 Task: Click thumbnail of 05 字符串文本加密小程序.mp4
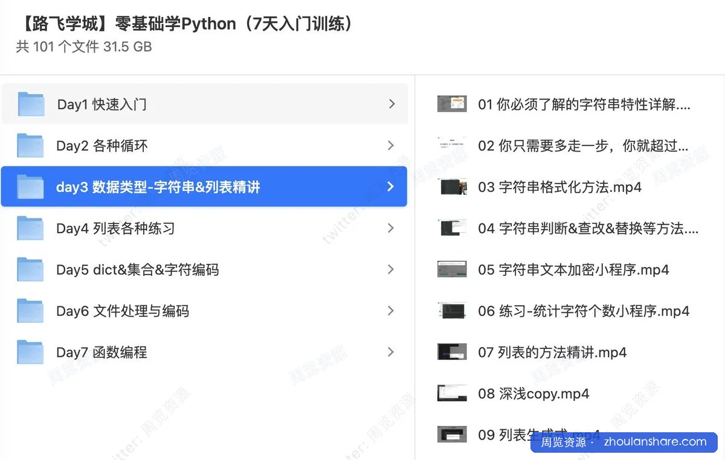452,269
